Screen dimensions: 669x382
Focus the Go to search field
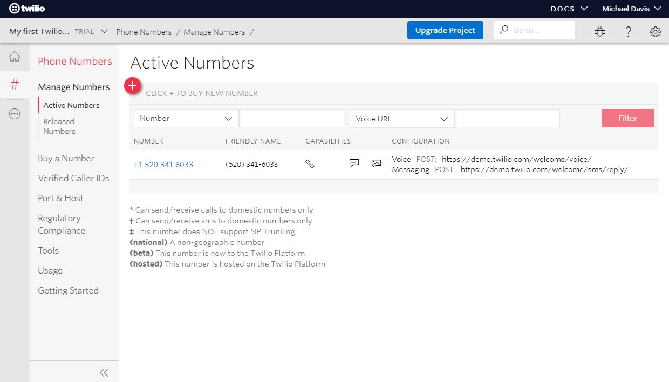coord(535,30)
